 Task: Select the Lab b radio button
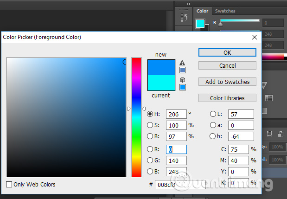212,136
